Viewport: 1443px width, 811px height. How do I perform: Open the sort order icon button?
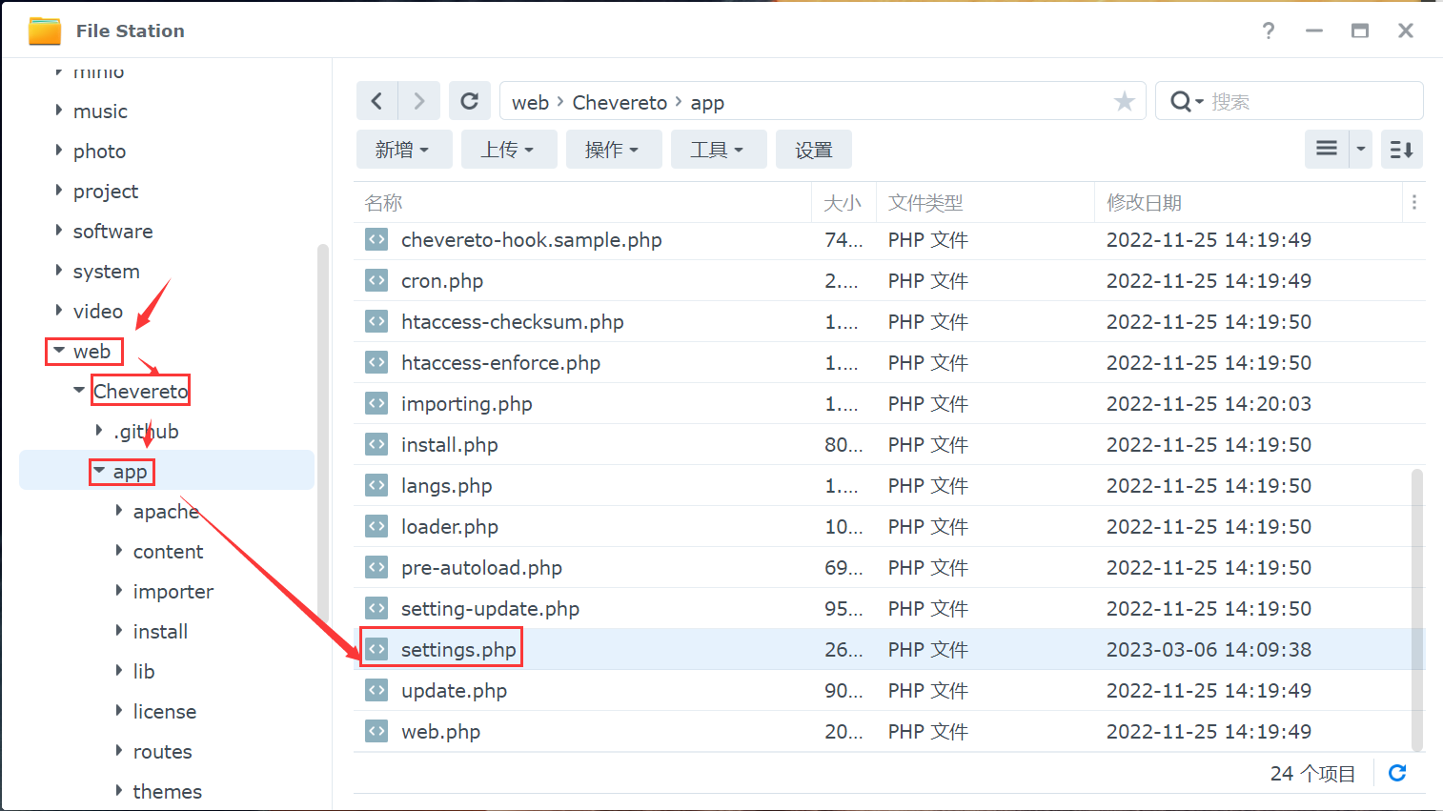1401,149
